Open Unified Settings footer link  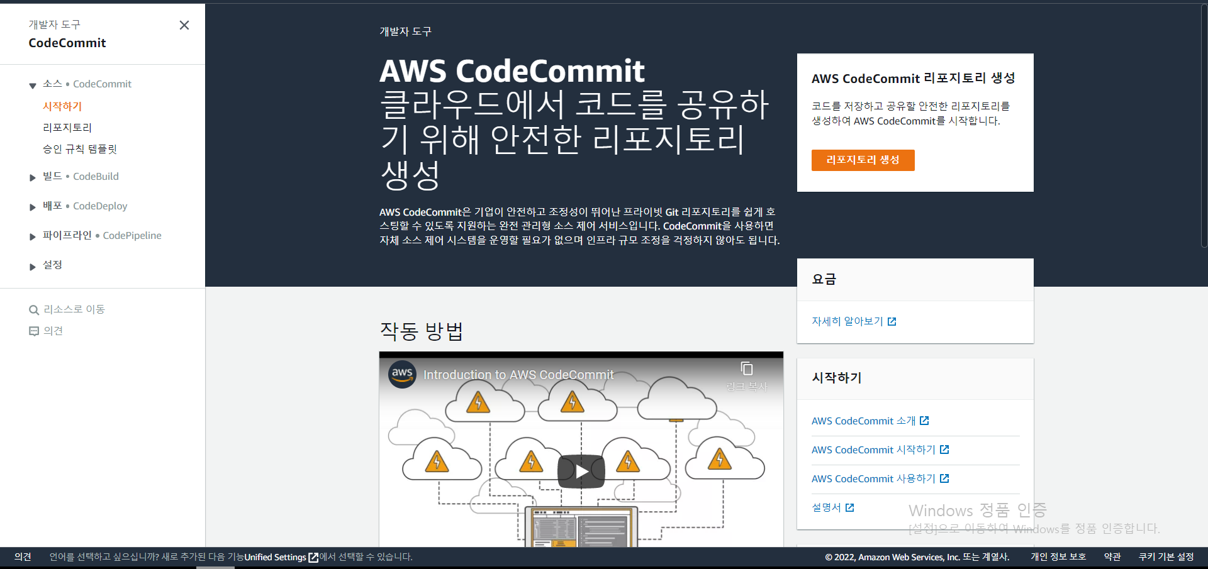[275, 557]
